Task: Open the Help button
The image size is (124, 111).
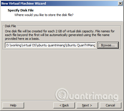Action: [x=13, y=105]
